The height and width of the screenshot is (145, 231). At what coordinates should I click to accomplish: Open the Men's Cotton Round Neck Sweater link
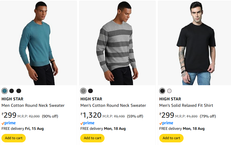[113, 105]
